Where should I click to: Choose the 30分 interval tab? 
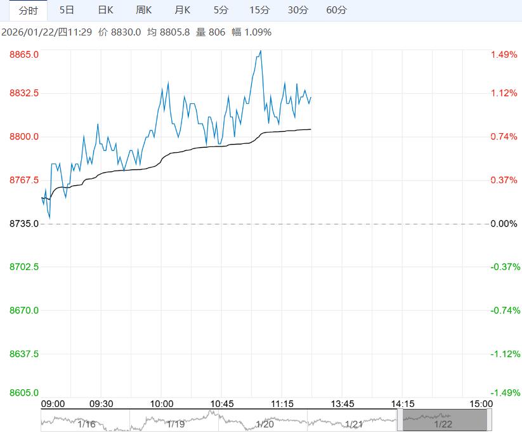(x=298, y=10)
